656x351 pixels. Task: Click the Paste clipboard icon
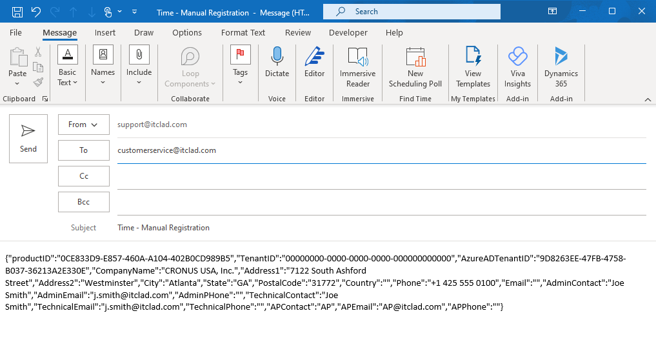pyautogui.click(x=17, y=57)
